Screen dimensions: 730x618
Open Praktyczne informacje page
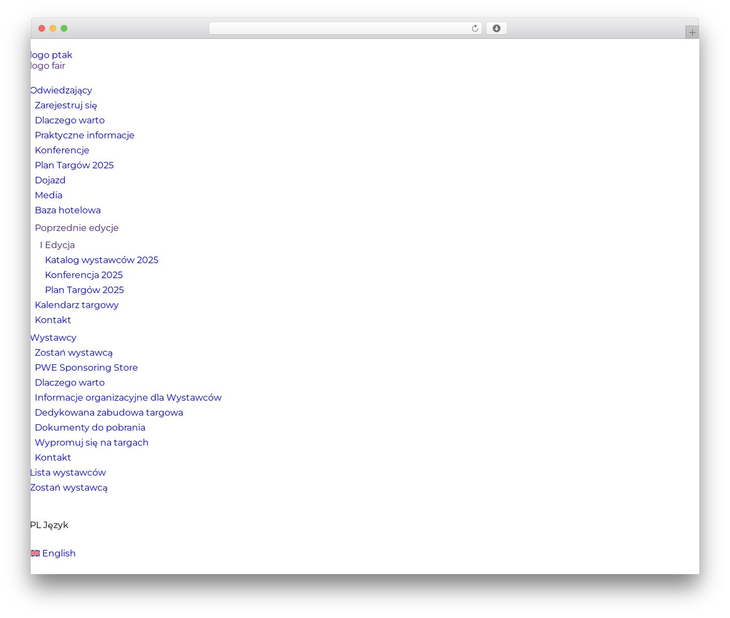coord(84,135)
